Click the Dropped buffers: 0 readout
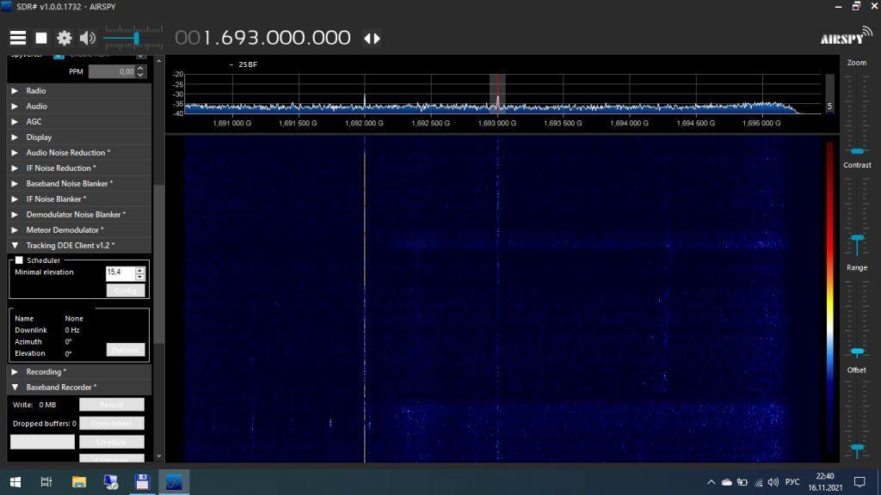The image size is (881, 495). click(45, 424)
